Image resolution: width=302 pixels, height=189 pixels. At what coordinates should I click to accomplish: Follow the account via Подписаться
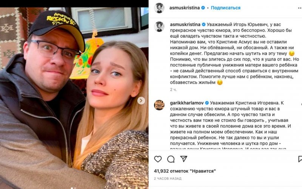point(226,8)
